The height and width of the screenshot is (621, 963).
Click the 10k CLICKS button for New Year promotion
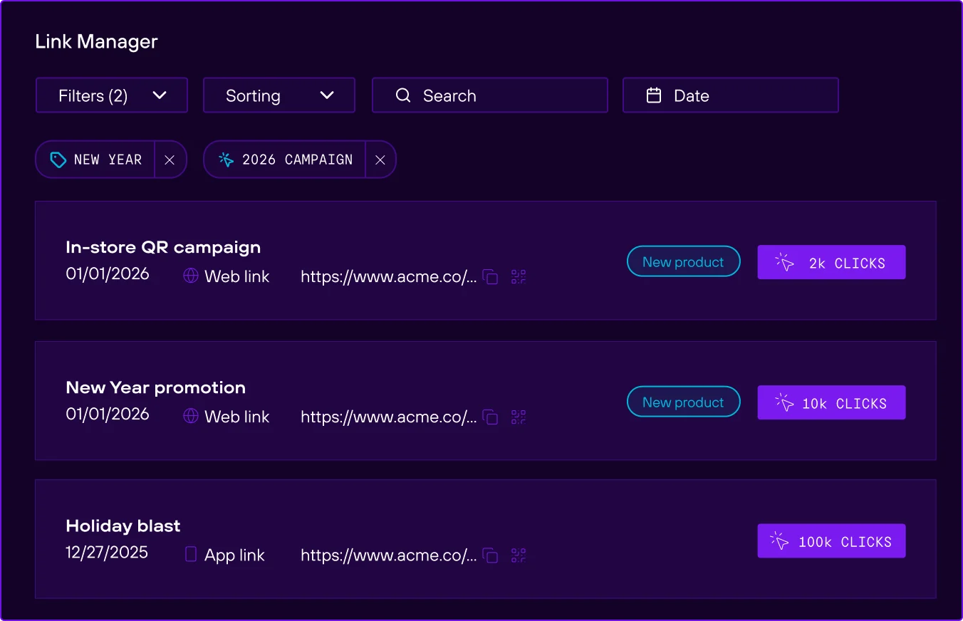(x=831, y=402)
